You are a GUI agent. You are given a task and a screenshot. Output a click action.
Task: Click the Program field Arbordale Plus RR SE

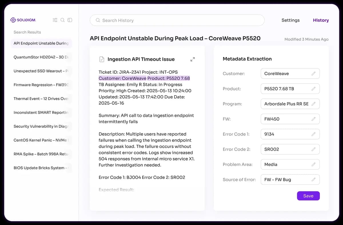tap(290, 104)
